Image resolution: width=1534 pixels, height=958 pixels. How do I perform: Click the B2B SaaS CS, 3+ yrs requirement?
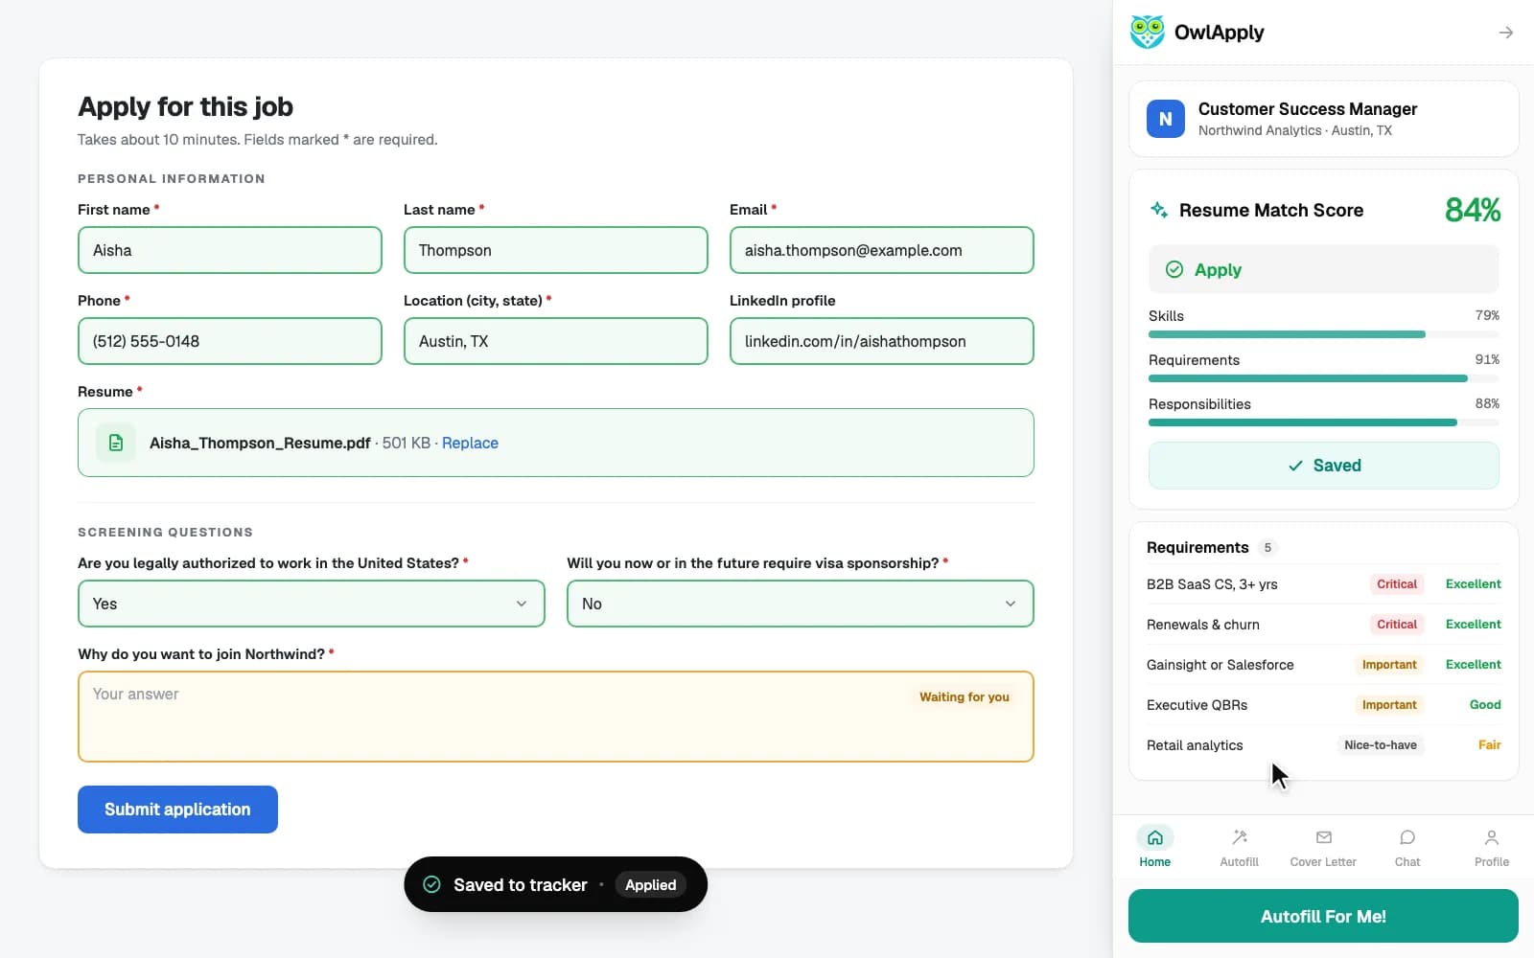(1324, 584)
